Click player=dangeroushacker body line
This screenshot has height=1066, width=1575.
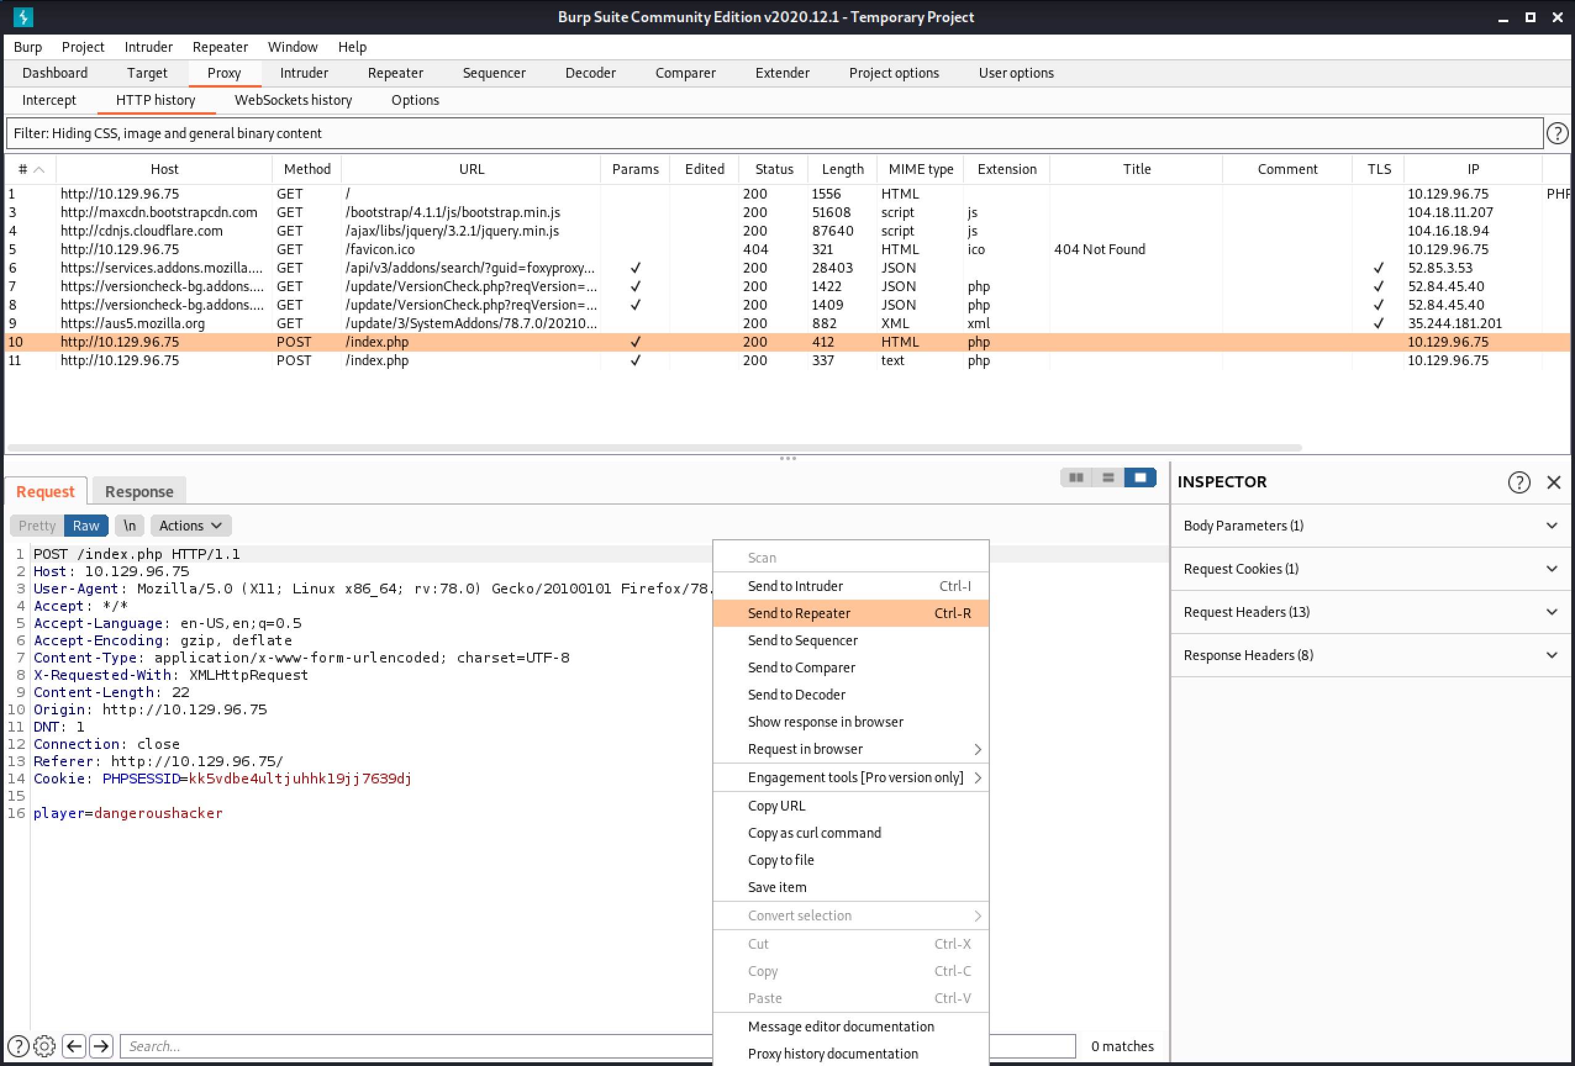point(128,814)
